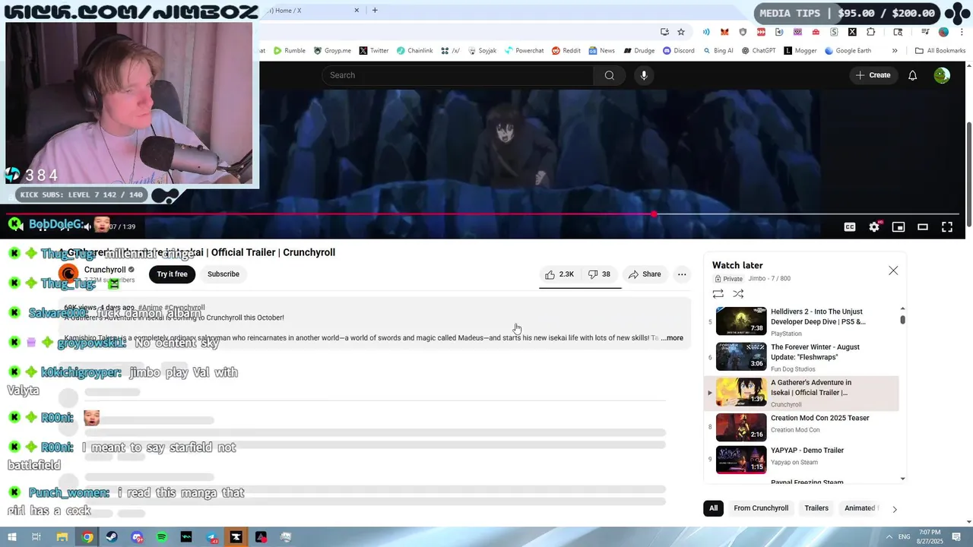The width and height of the screenshot is (973, 547).
Task: Close the Watch later panel
Action: [893, 270]
